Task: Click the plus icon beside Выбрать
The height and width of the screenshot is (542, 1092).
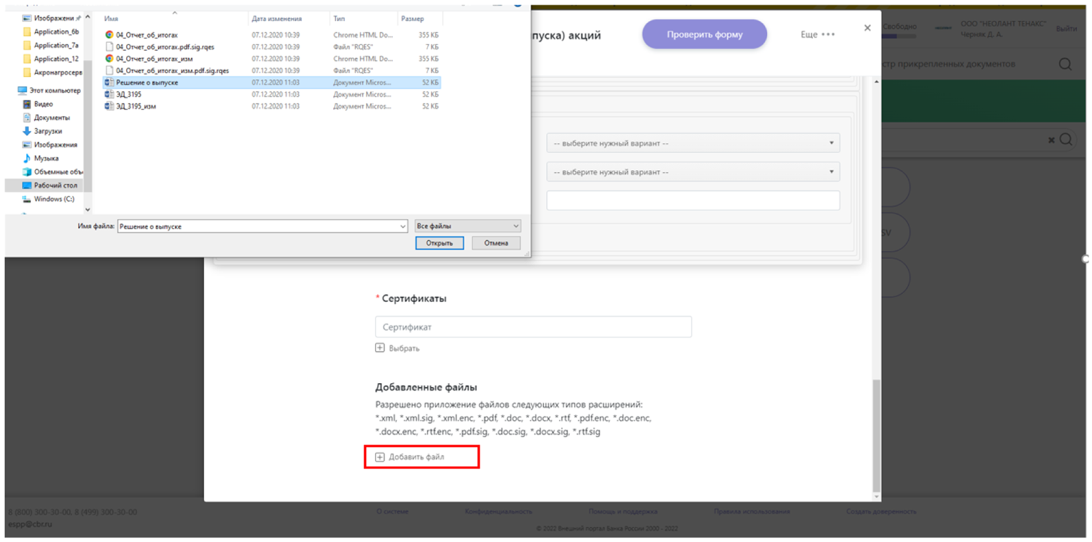Action: (x=380, y=348)
